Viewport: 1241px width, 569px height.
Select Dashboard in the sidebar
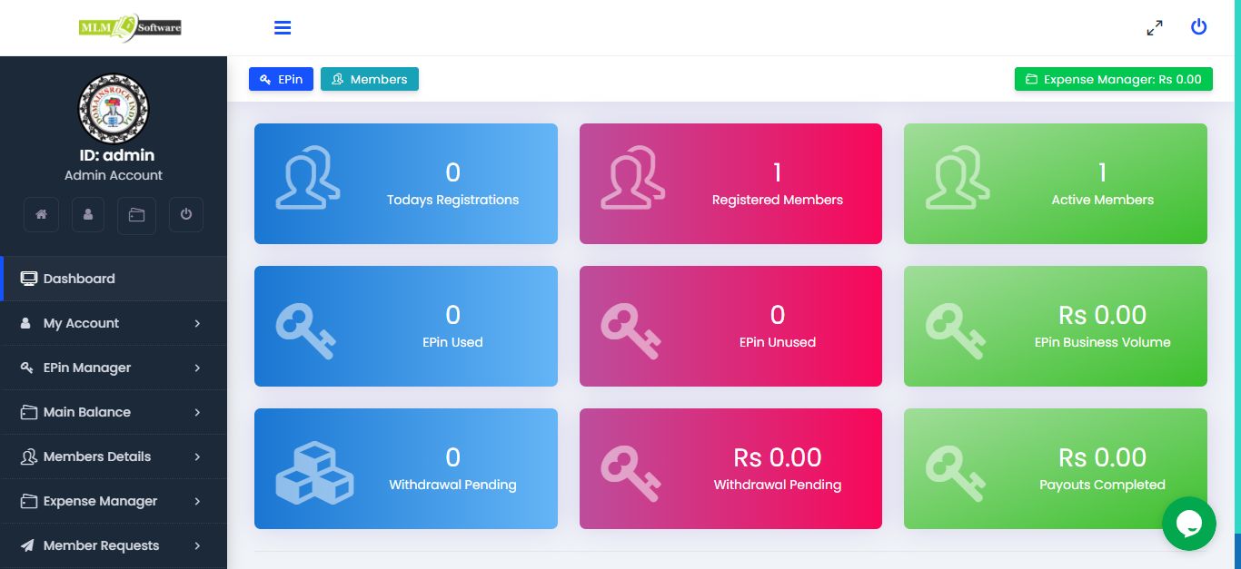114,279
